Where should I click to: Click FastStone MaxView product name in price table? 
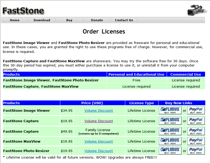[22, 142]
